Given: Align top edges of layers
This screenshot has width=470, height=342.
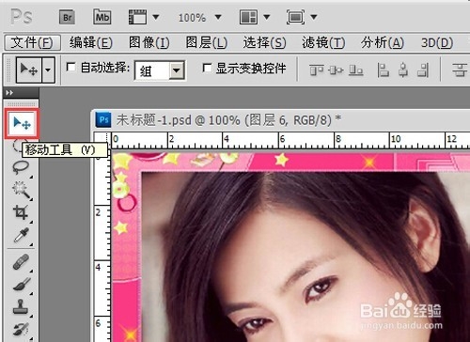Looking at the screenshot, I should pyautogui.click(x=317, y=70).
